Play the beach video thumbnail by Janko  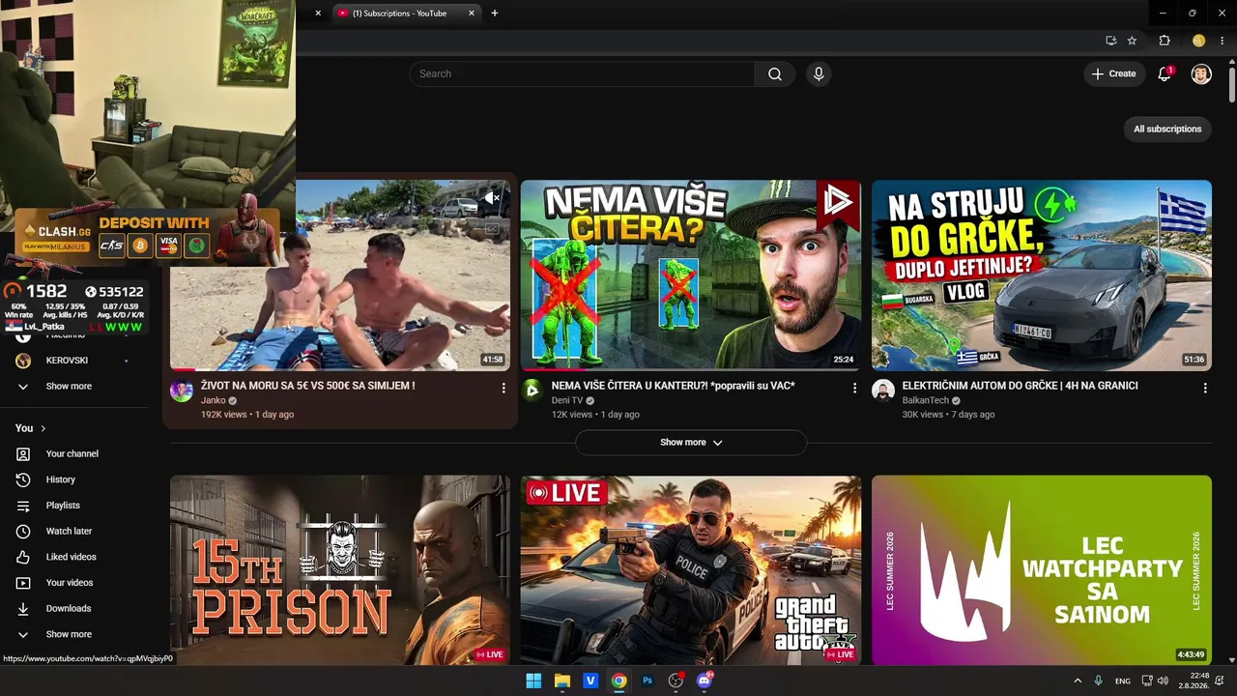[x=387, y=290]
